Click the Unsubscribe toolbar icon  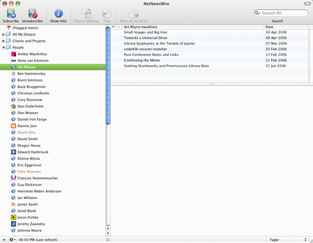(x=33, y=13)
